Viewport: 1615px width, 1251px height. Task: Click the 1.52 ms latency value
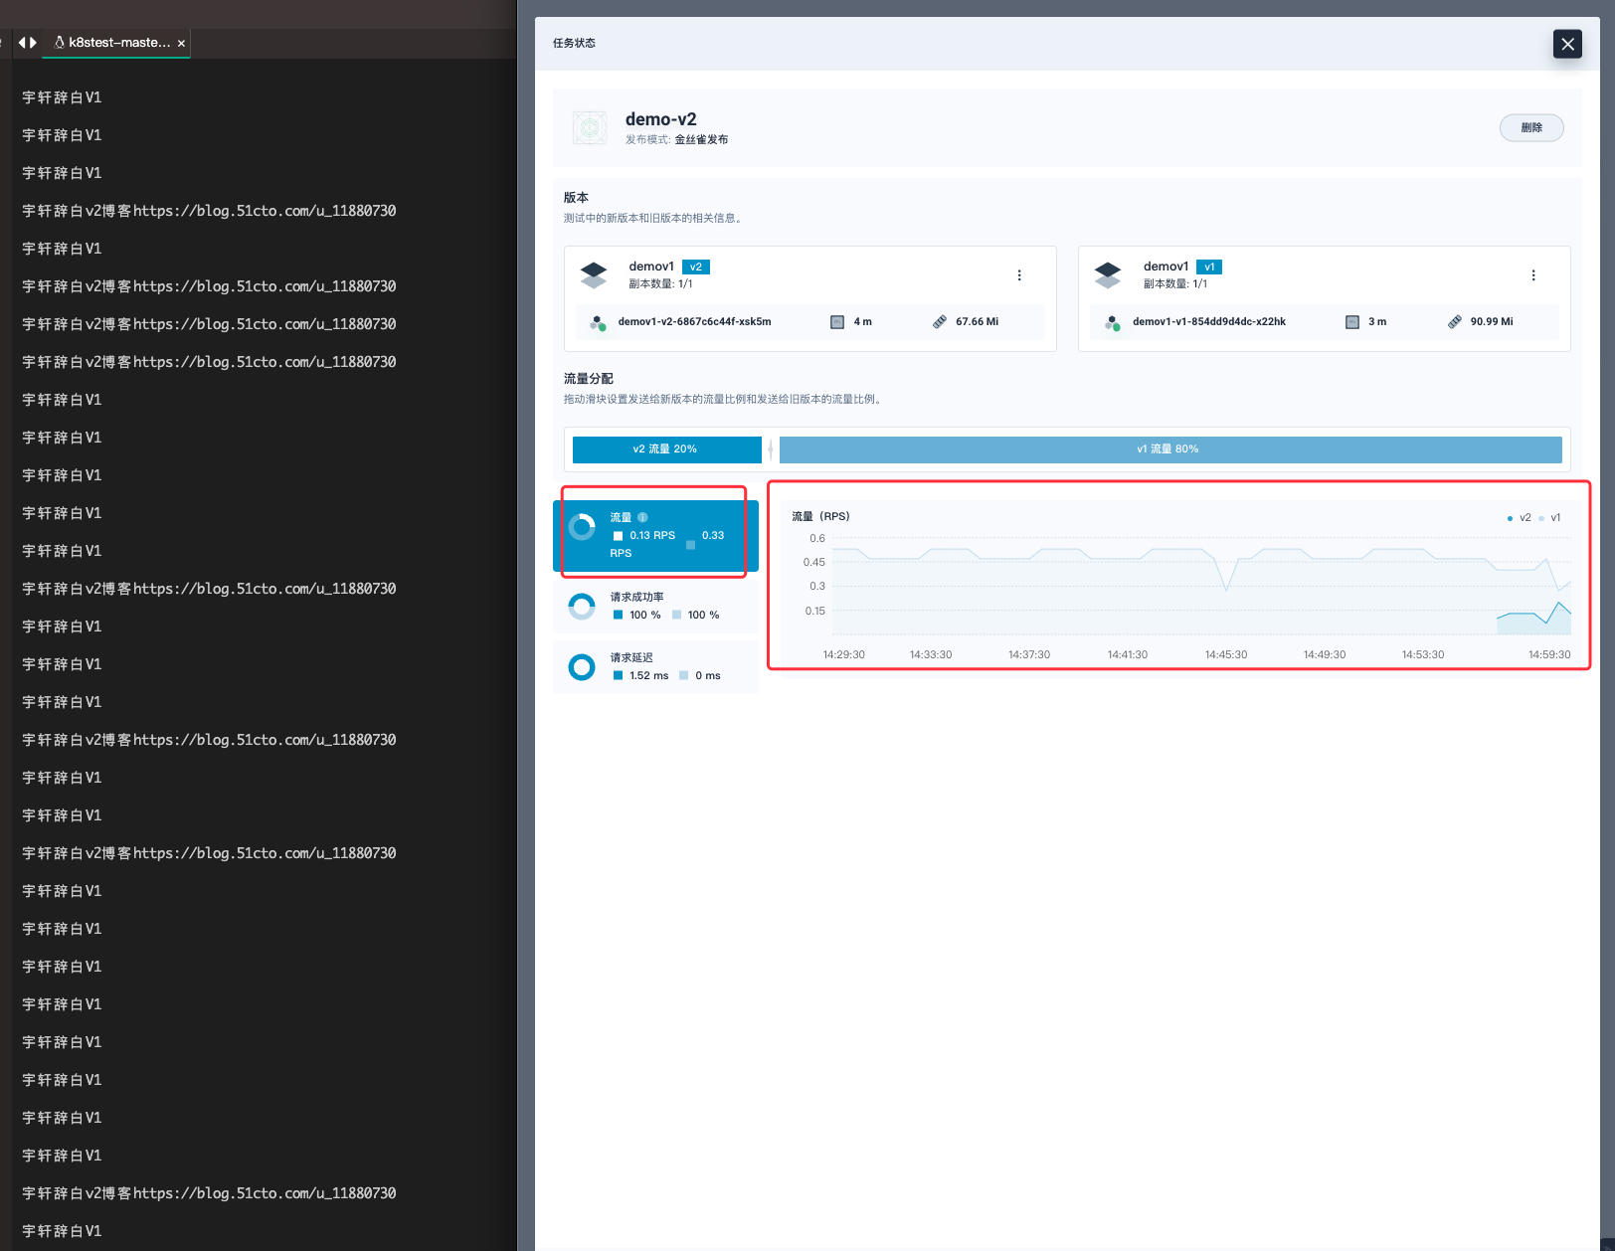point(648,676)
